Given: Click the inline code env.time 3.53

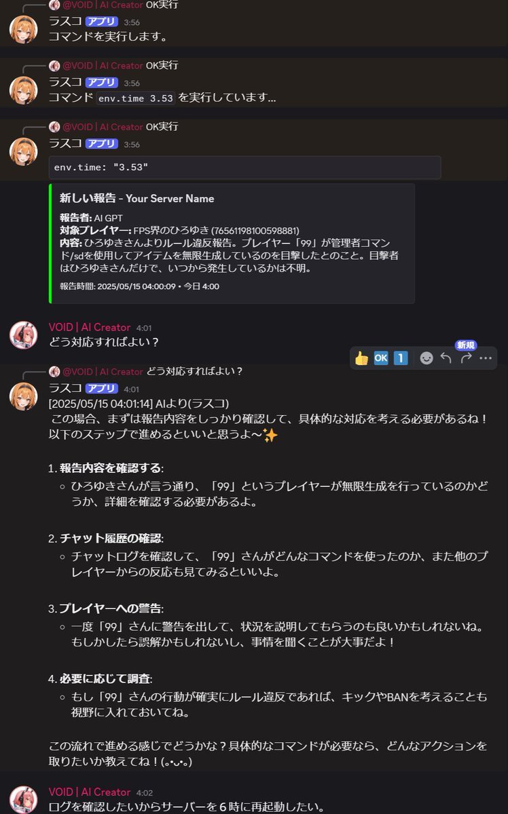Looking at the screenshot, I should (x=136, y=98).
